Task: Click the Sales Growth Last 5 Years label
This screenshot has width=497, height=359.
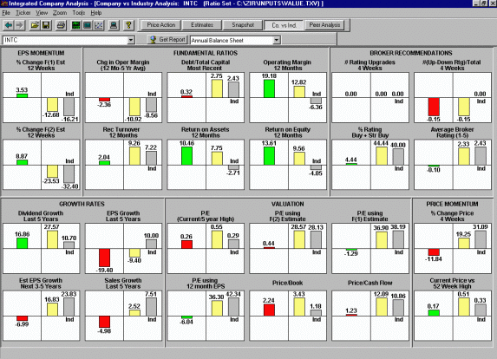Action: click(123, 284)
